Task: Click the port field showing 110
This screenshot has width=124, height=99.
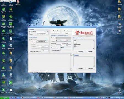Action: [47, 31]
